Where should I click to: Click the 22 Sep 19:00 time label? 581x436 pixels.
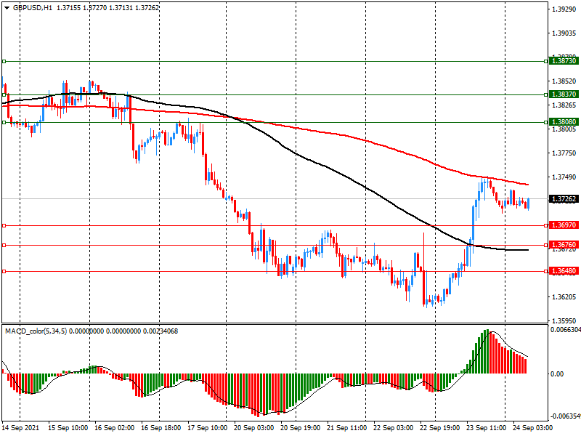(440, 428)
